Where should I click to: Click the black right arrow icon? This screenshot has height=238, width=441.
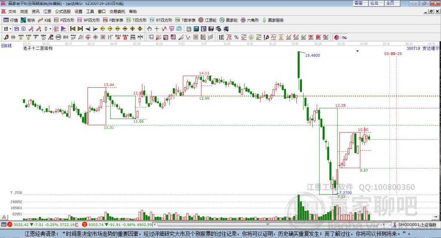[x=95, y=29]
